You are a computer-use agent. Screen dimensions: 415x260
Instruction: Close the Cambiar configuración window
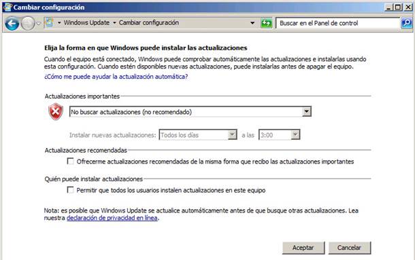click(408, 7)
